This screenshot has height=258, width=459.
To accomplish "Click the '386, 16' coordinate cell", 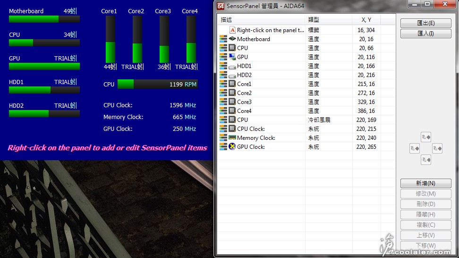I will pos(366,111).
